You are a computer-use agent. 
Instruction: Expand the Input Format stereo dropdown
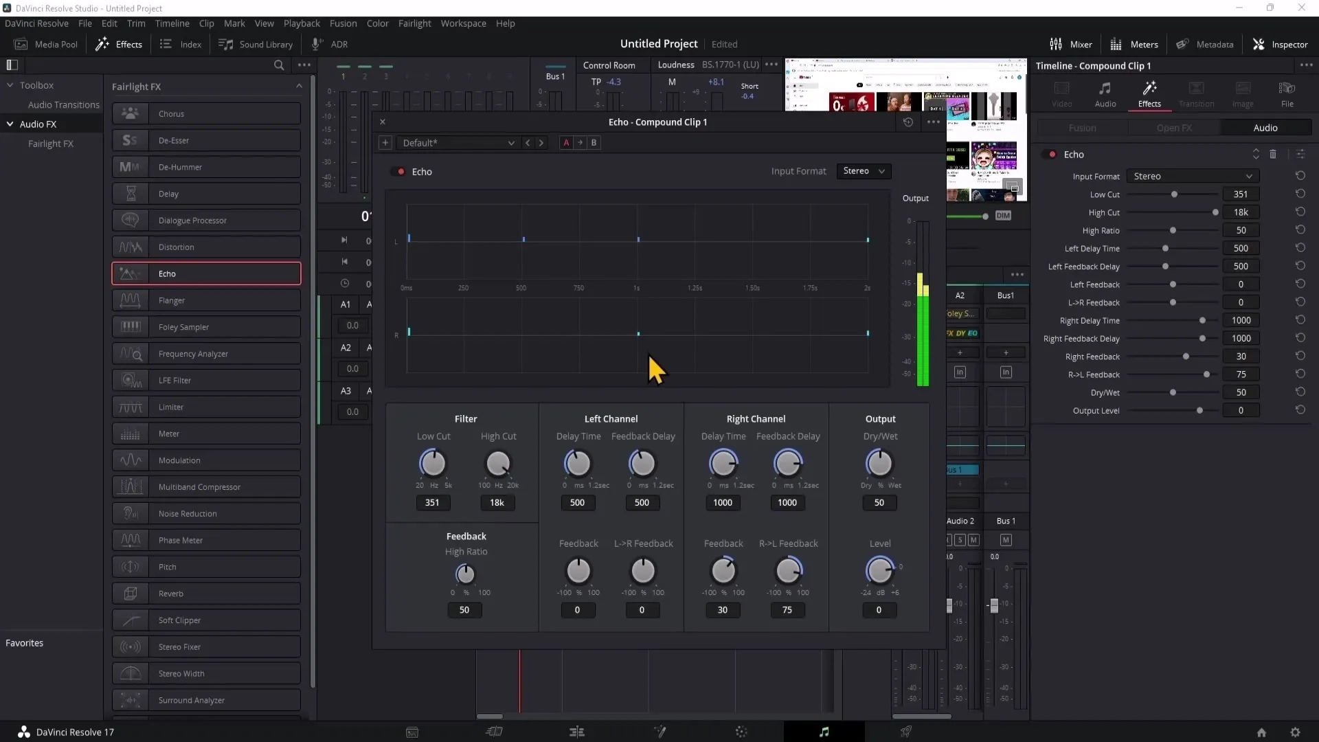861,170
